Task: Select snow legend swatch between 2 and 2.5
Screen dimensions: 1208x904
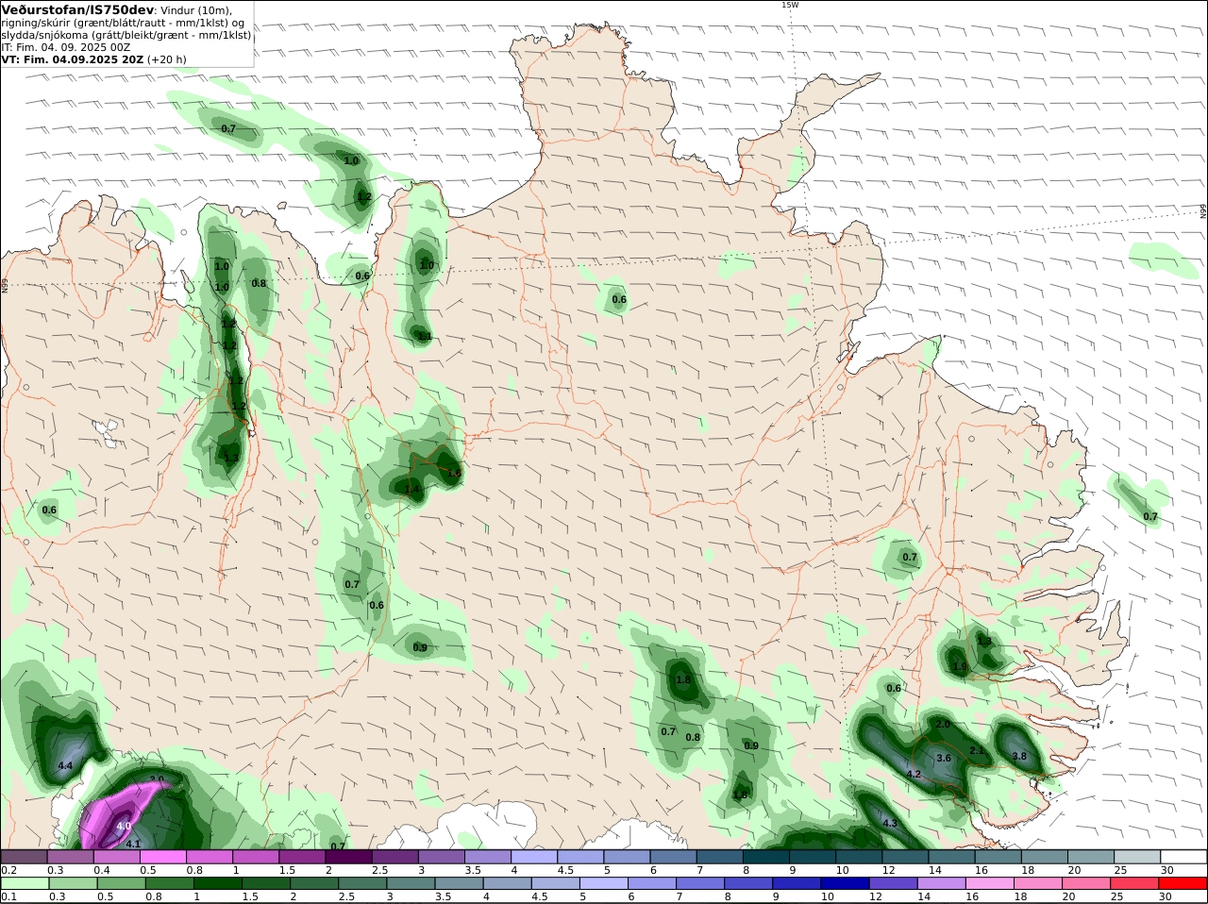Action: point(348,856)
